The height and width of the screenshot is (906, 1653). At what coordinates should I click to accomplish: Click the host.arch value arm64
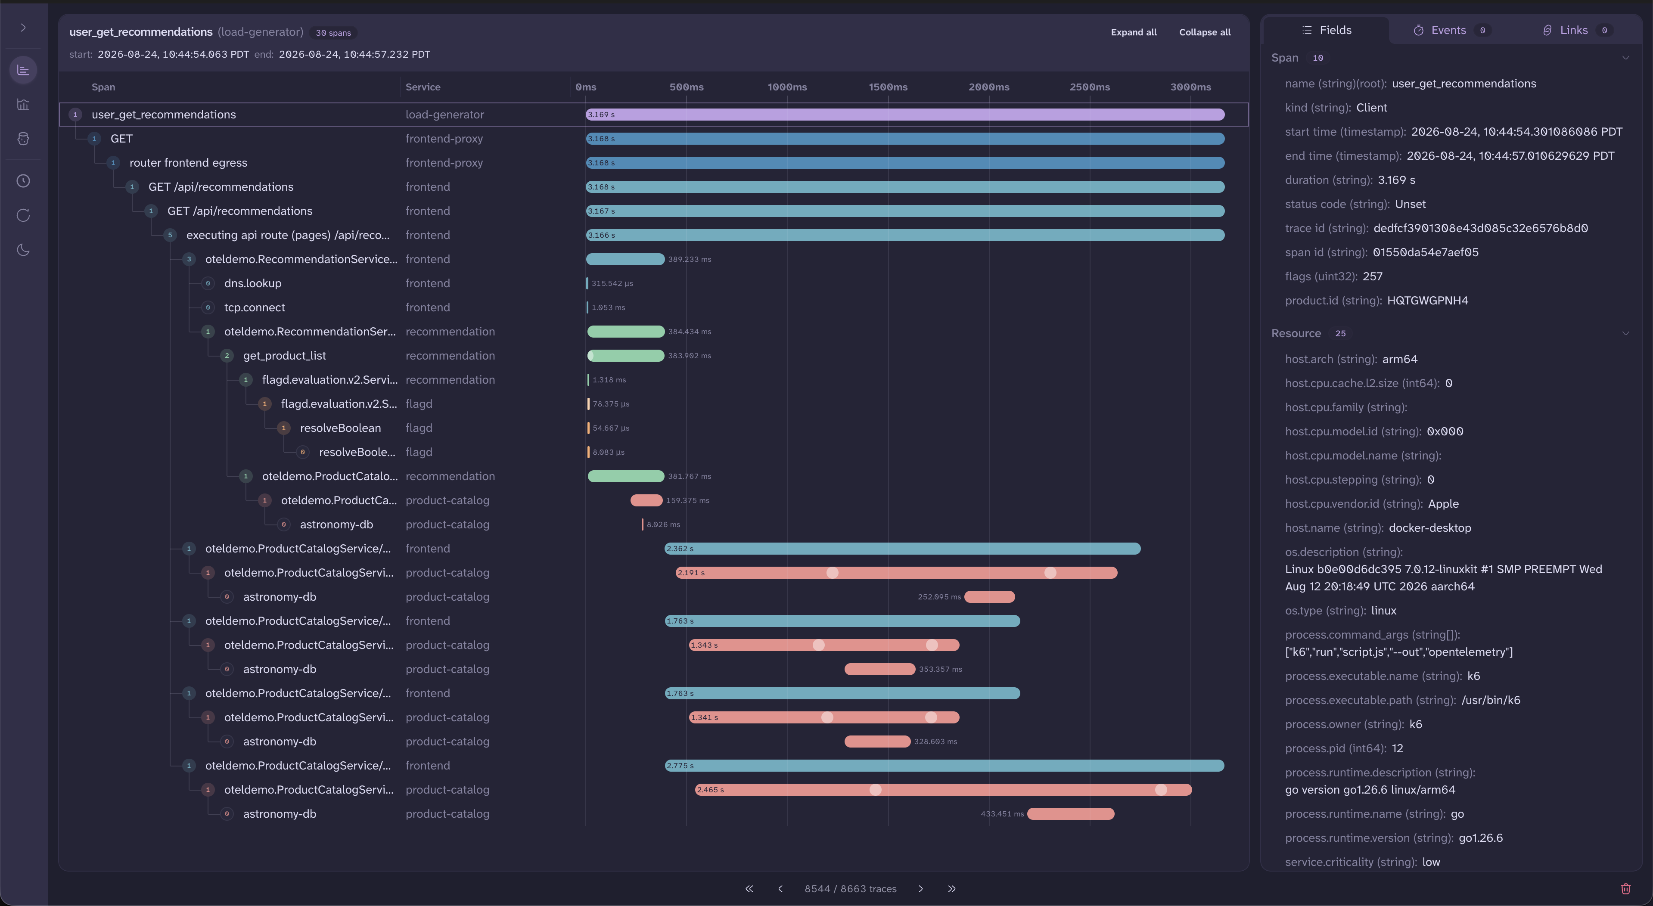click(1399, 359)
